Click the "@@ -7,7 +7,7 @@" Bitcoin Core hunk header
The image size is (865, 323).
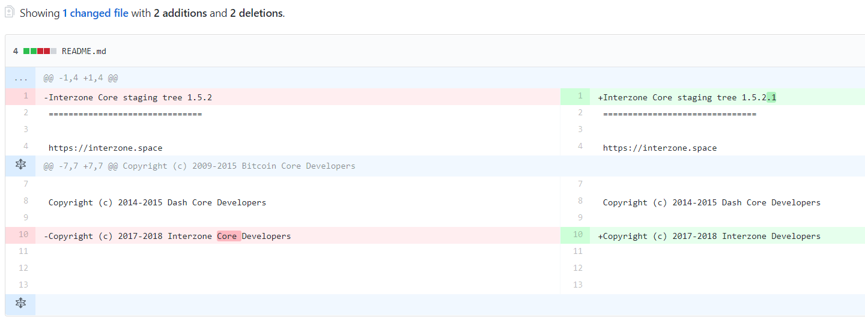click(199, 166)
